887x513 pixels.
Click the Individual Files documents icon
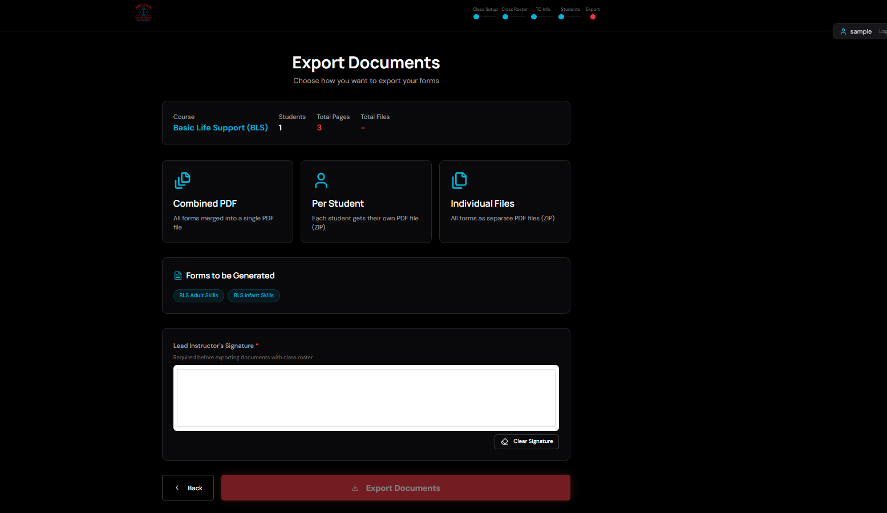point(459,180)
